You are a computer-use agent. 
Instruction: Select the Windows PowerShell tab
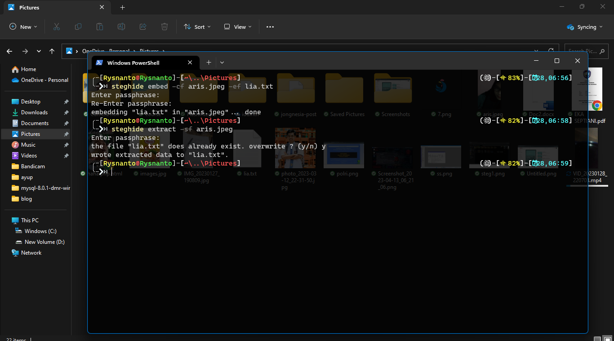[133, 63]
